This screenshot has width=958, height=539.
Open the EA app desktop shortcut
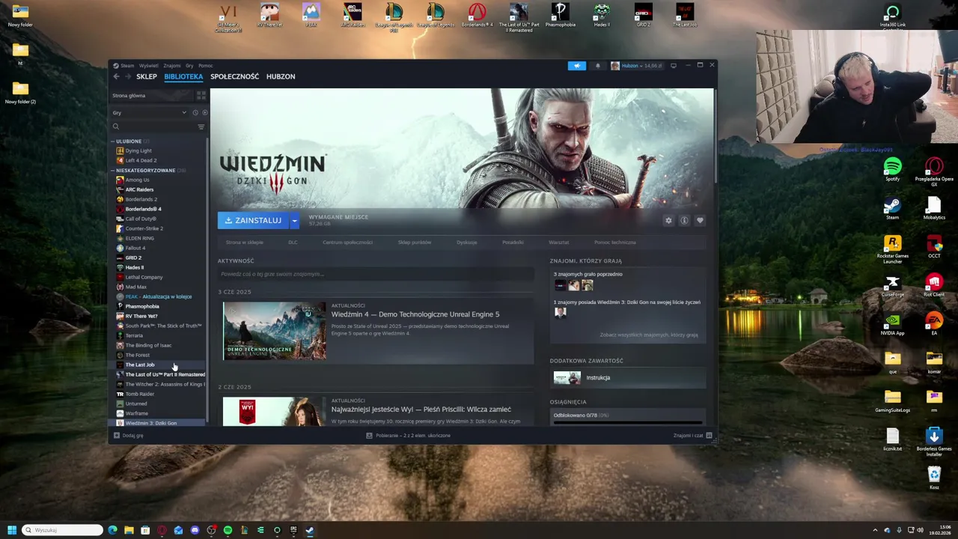tap(934, 323)
